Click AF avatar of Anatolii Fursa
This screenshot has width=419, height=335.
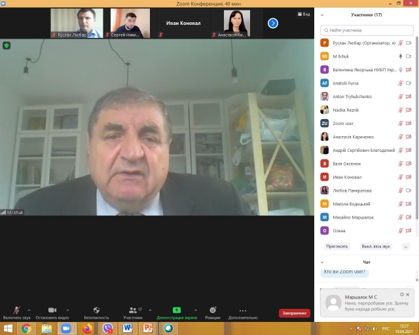[x=325, y=83]
